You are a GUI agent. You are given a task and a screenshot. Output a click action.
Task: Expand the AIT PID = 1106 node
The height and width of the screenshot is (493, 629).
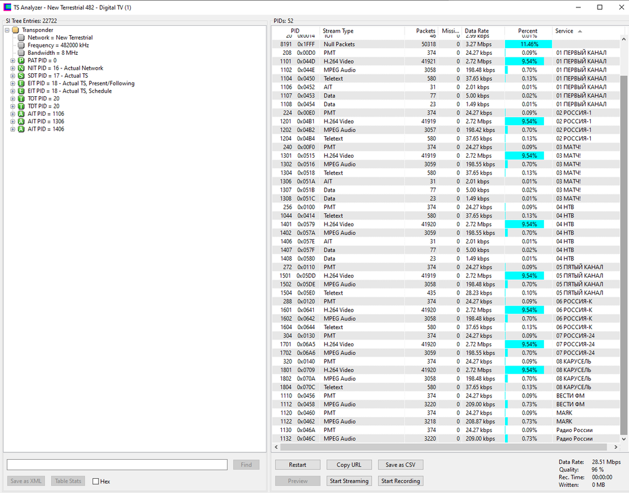click(12, 114)
